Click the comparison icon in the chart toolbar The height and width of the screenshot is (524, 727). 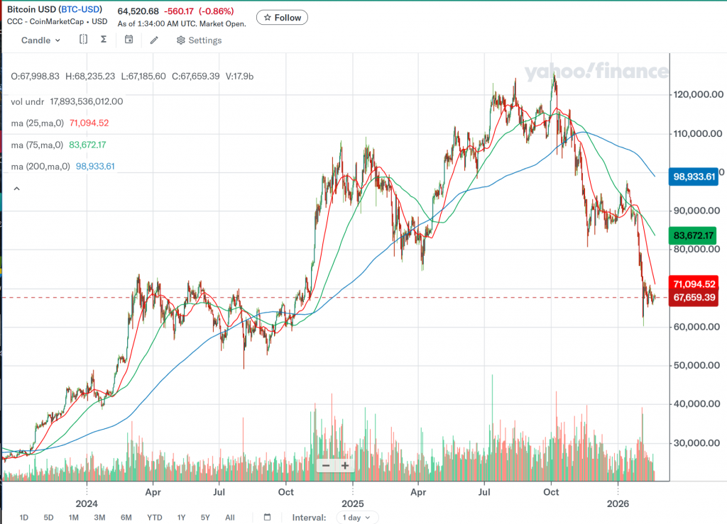click(84, 40)
